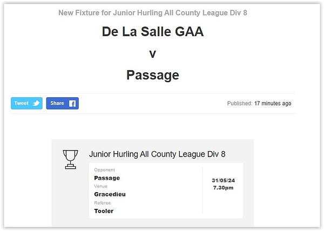Open the Junior Hurling All County League Div 8 heading
Screen dimensions: 324x231
(x=157, y=154)
